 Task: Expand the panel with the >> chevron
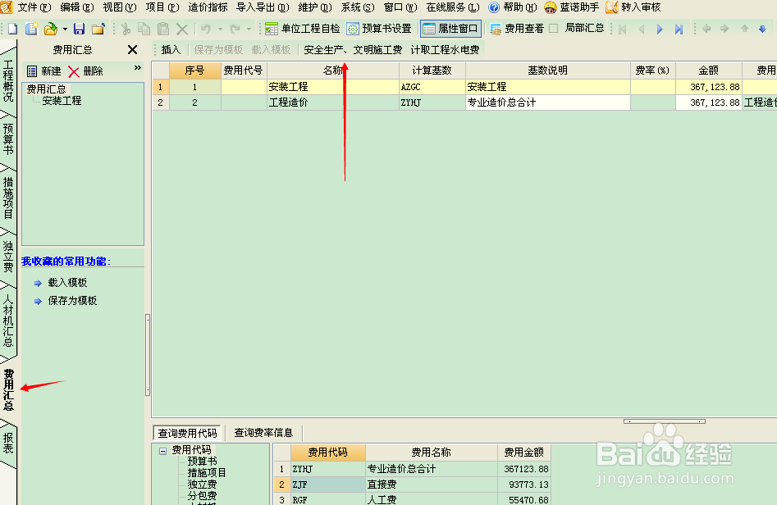point(137,68)
